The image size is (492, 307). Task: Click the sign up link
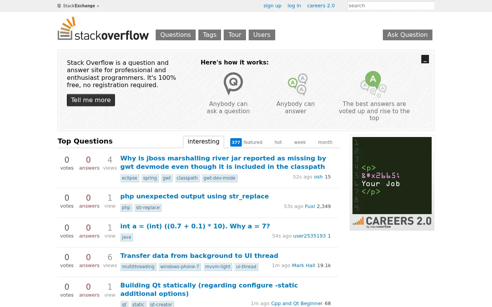(x=273, y=6)
